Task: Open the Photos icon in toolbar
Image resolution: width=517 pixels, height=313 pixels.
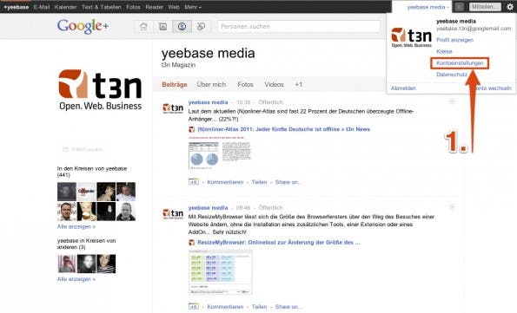Action: click(x=162, y=27)
